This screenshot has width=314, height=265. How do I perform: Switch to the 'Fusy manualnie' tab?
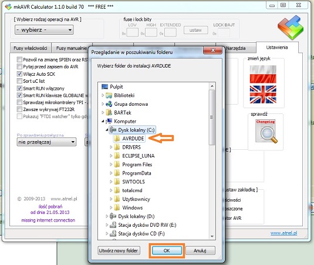pos(72,48)
